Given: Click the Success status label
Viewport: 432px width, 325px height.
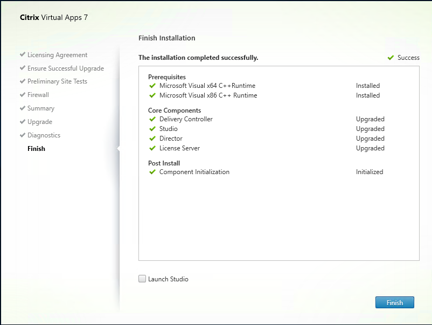Looking at the screenshot, I should click(408, 58).
